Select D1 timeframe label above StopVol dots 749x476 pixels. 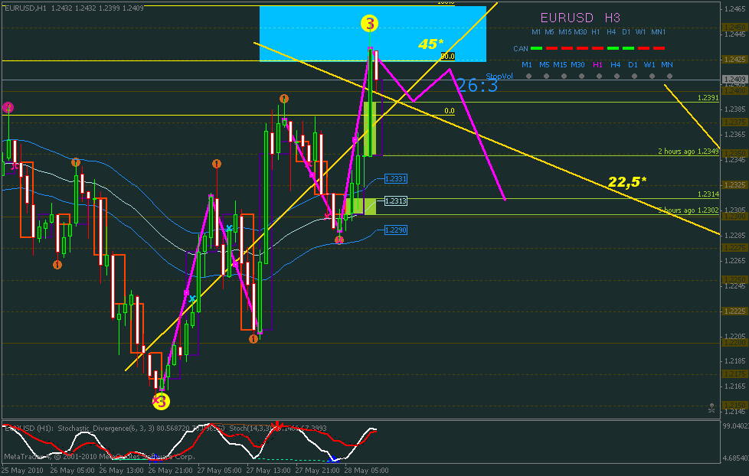633,64
